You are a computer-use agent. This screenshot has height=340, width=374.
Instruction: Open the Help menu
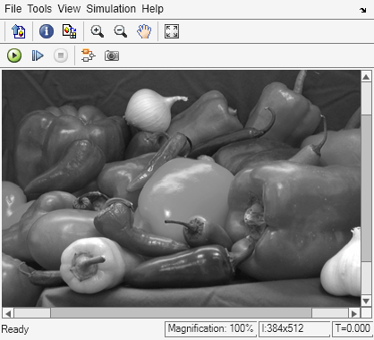pos(152,9)
